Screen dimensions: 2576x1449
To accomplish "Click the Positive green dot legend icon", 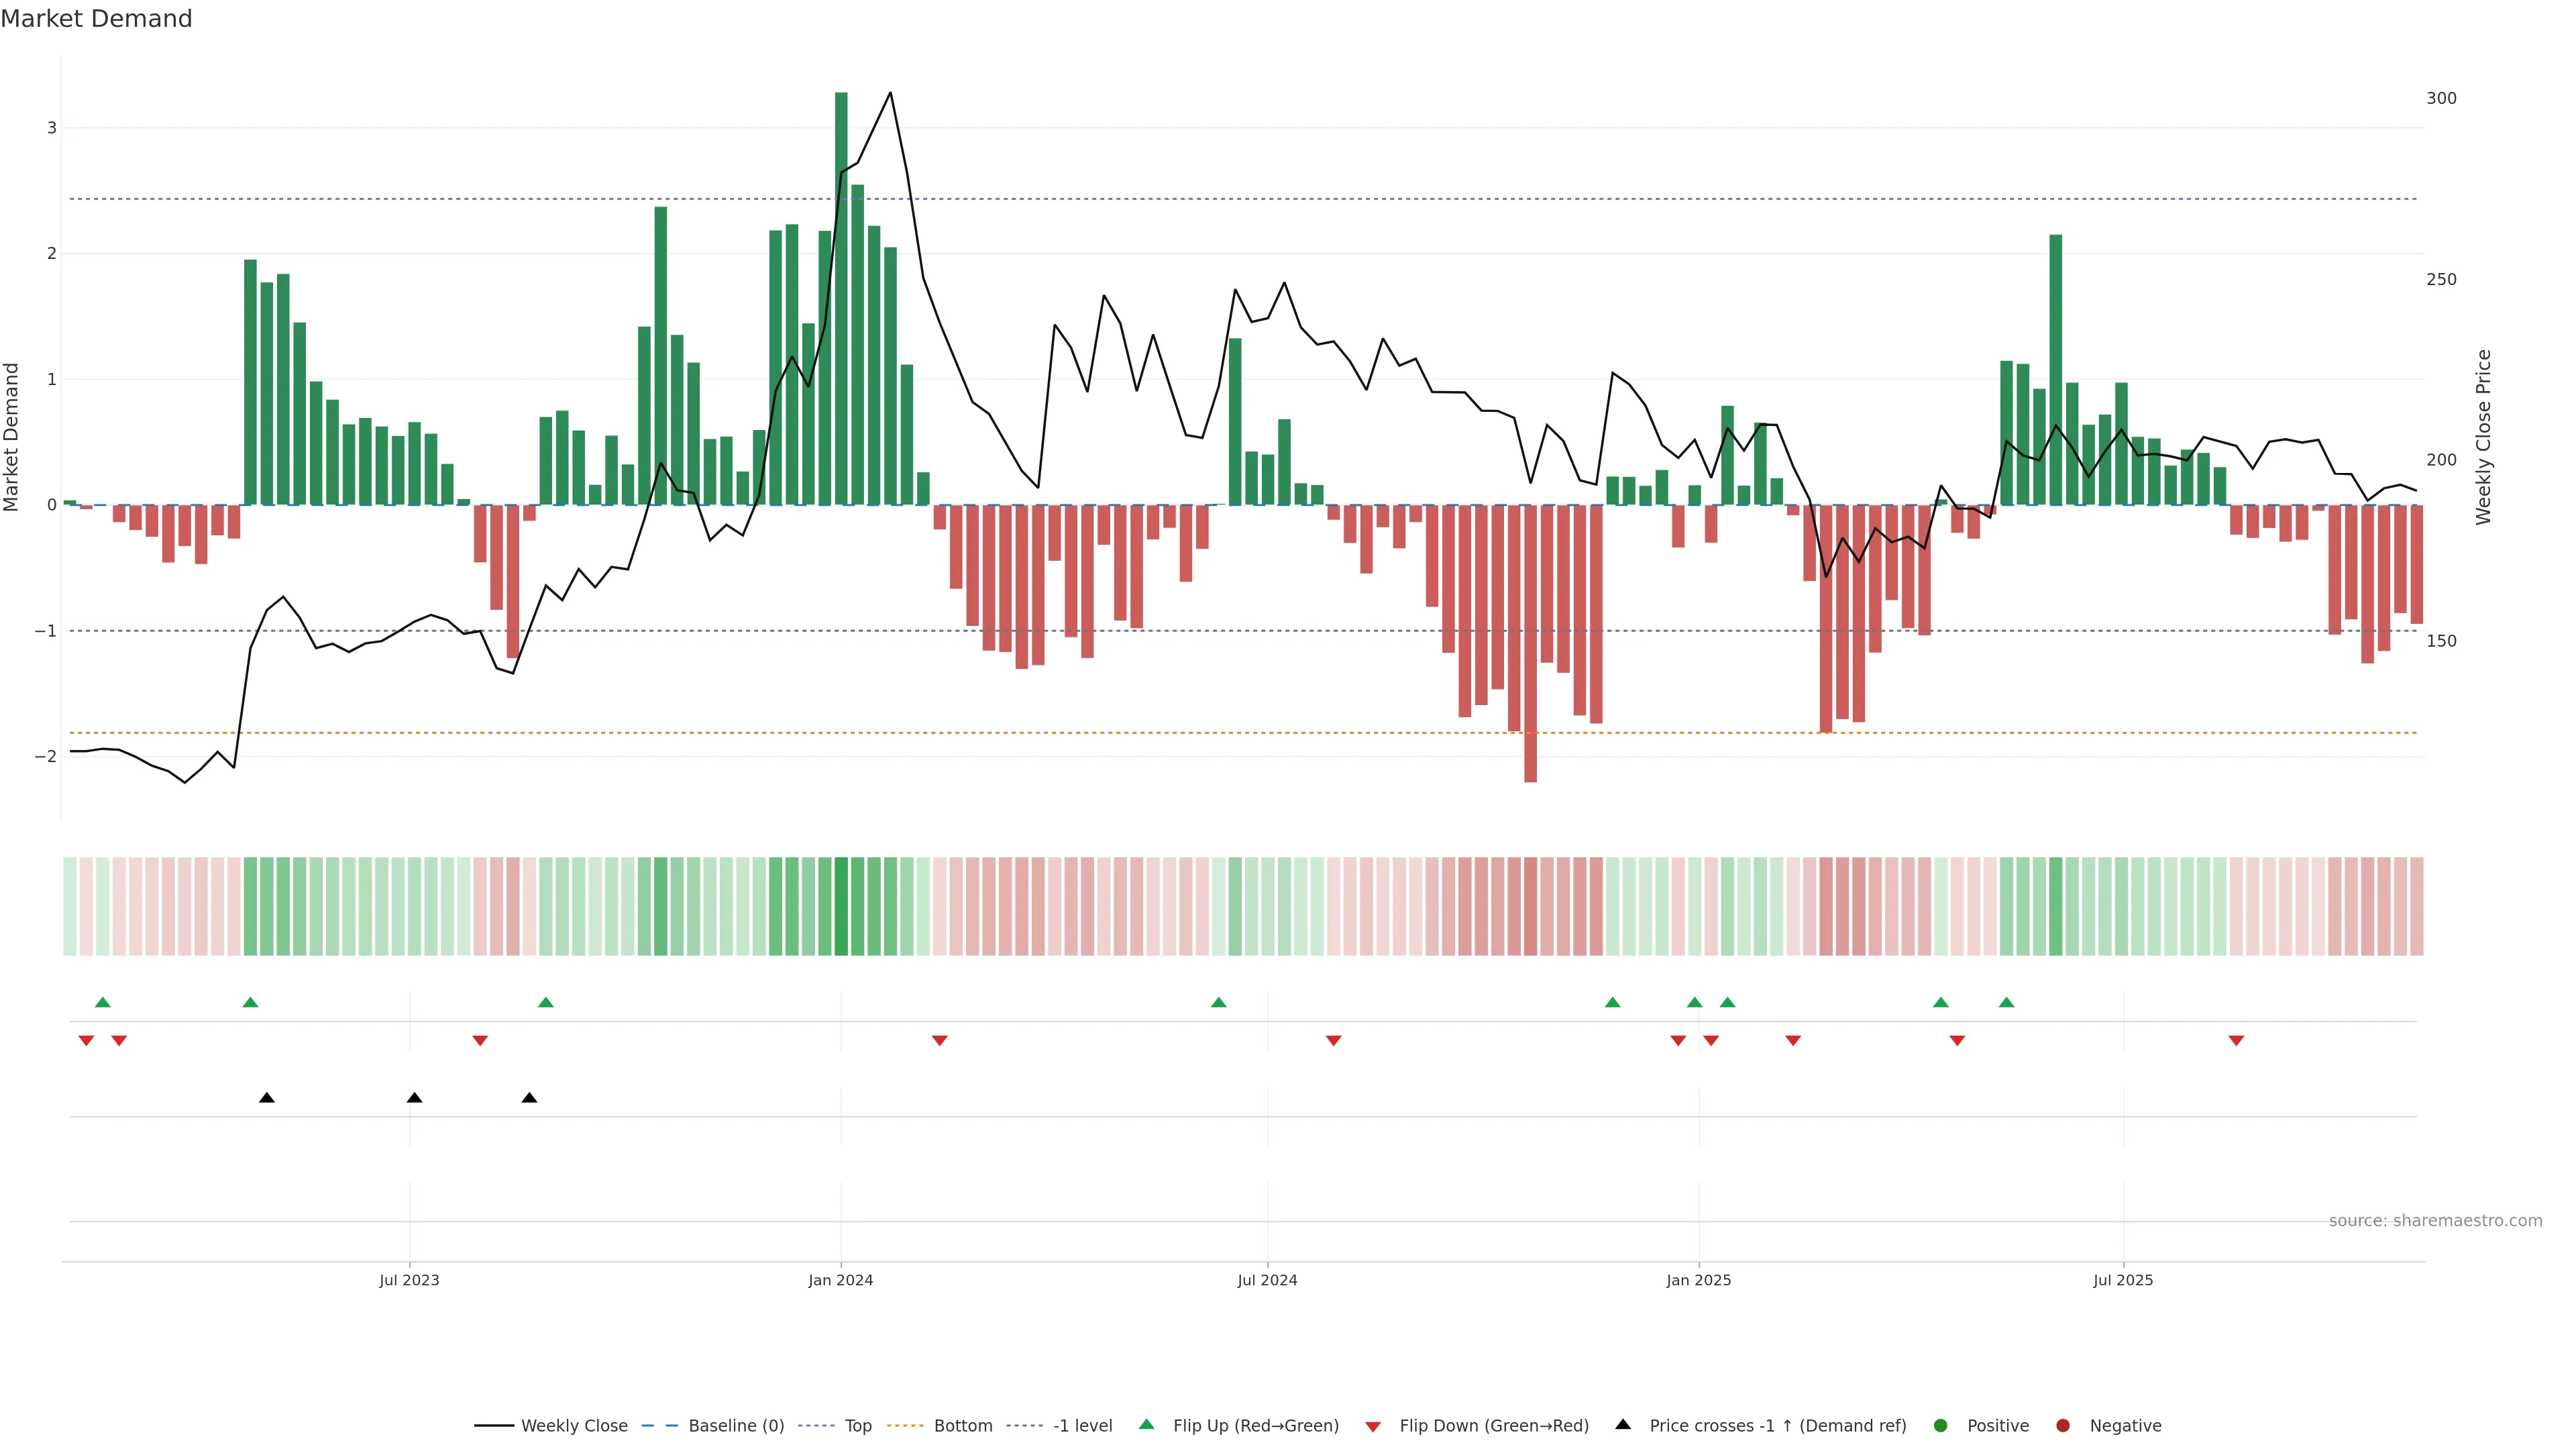I will (x=1941, y=1426).
